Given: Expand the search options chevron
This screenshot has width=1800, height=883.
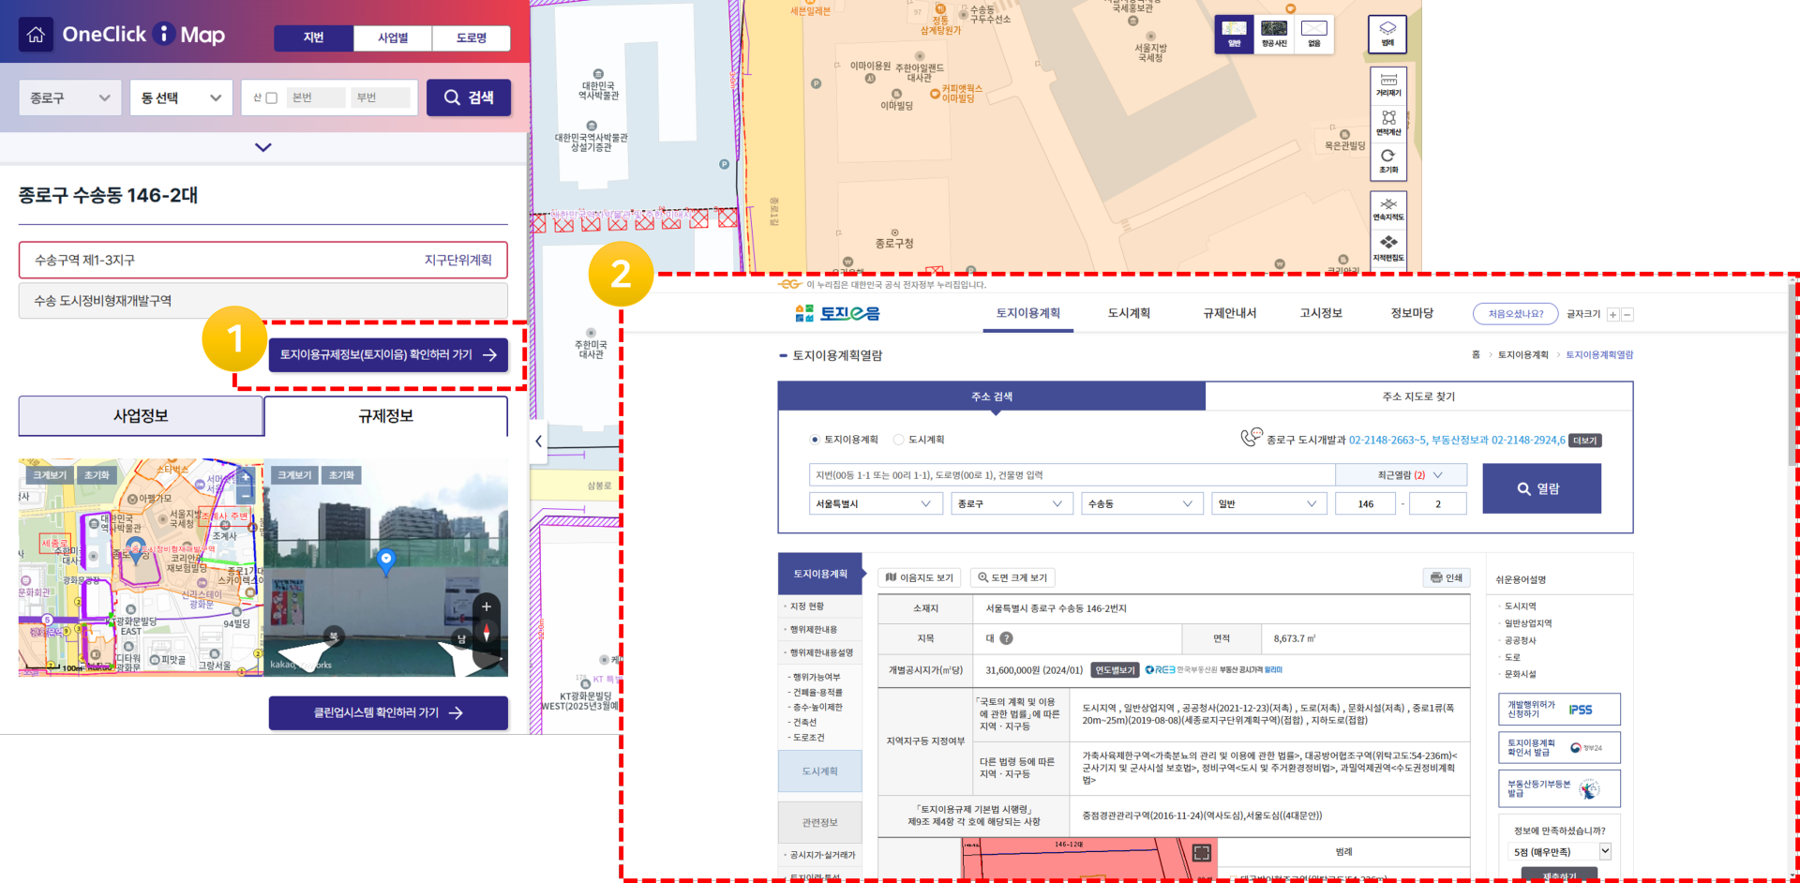Looking at the screenshot, I should point(263,147).
